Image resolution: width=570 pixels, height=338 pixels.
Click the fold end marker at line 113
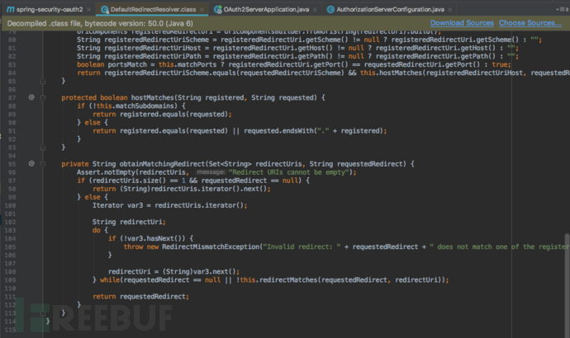tap(43, 313)
